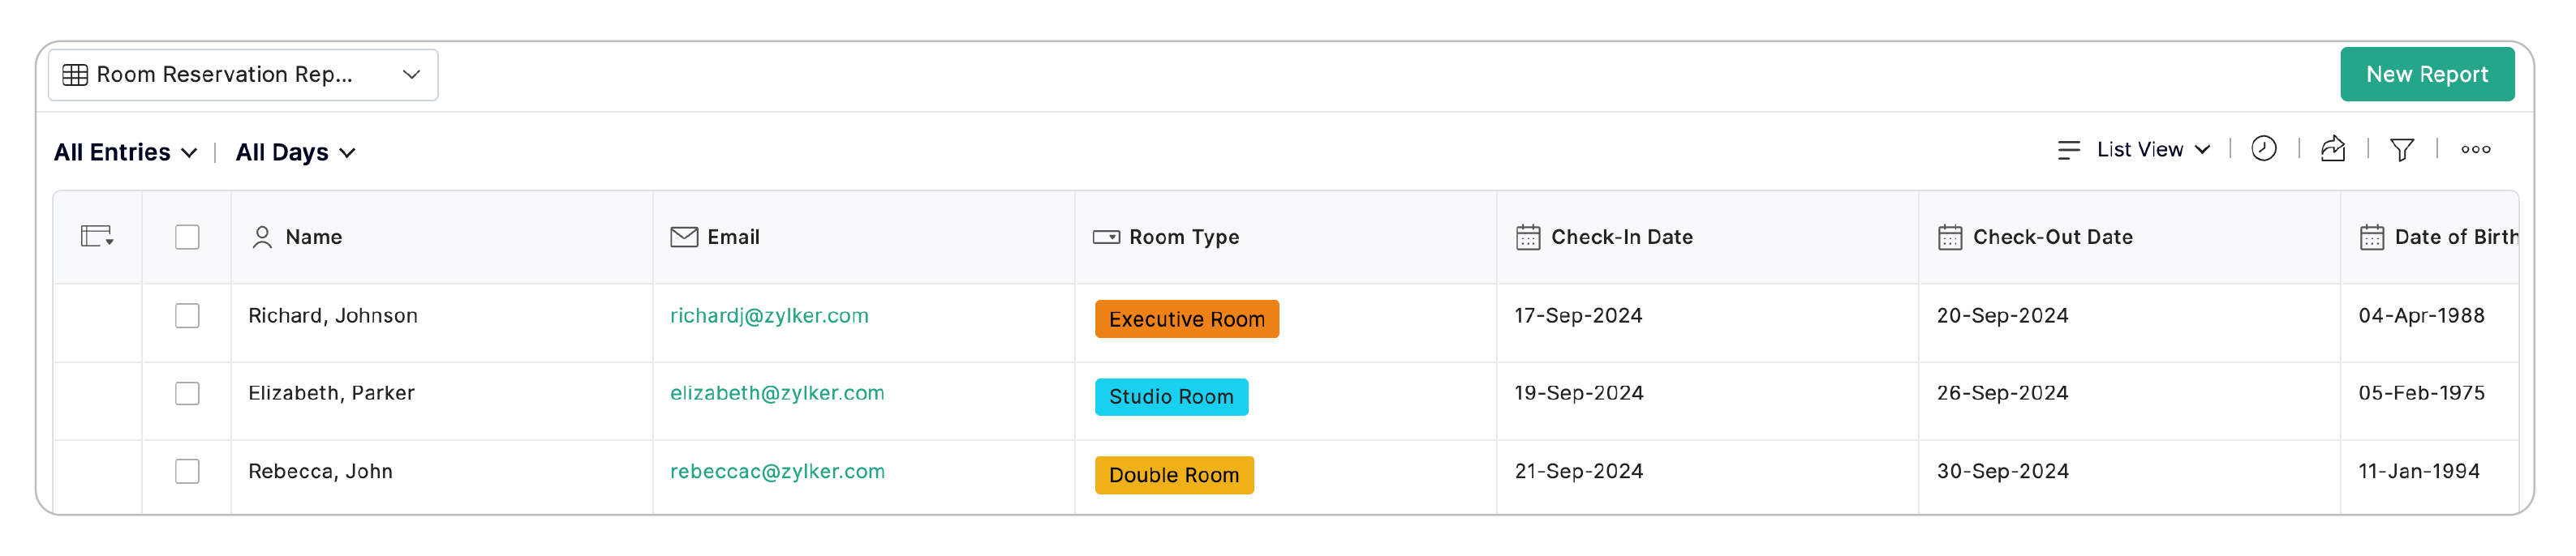2576x556 pixels.
Task: Click the List View lines icon
Action: point(2069,150)
